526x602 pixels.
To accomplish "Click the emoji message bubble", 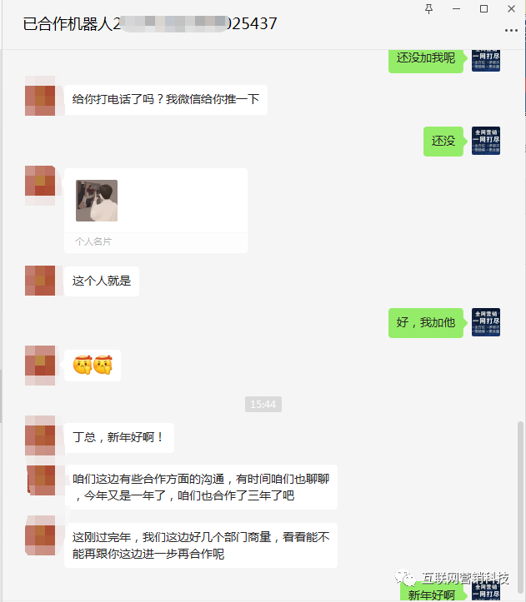I will pos(93,365).
